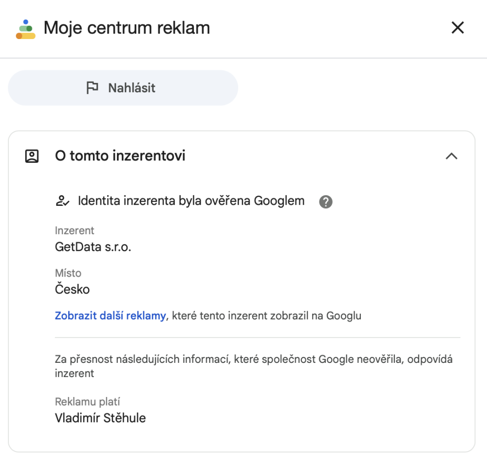The image size is (487, 456).
Task: Click the flag icon in Nahlásit button
Action: pos(92,88)
